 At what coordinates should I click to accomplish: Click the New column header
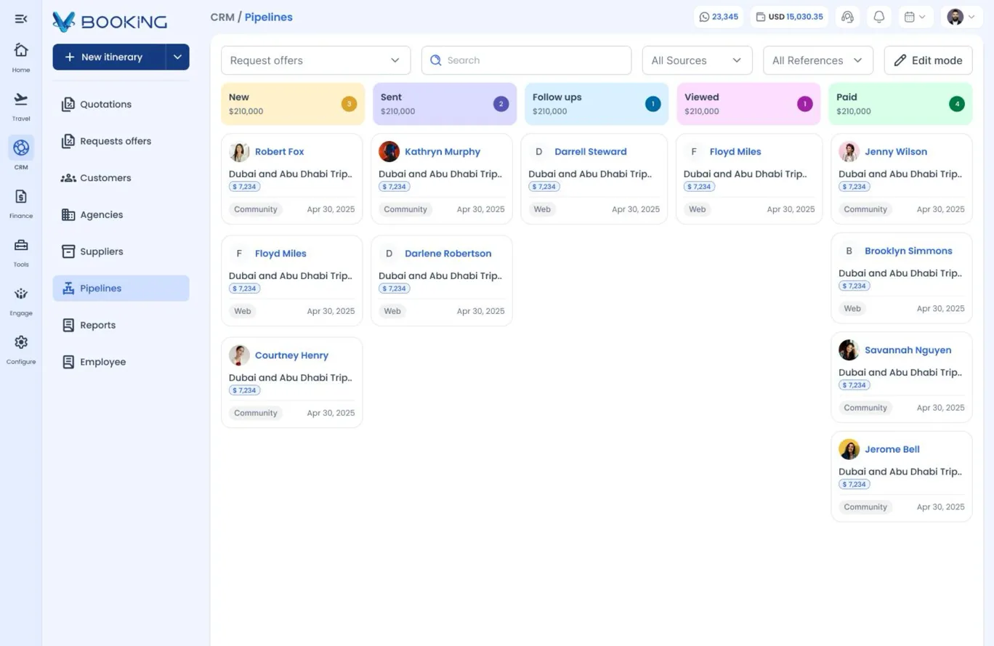pos(292,104)
